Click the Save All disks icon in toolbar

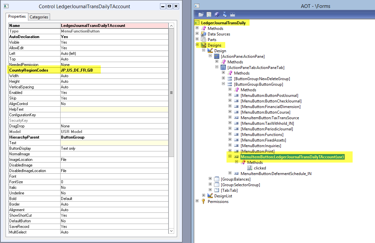click(x=217, y=14)
